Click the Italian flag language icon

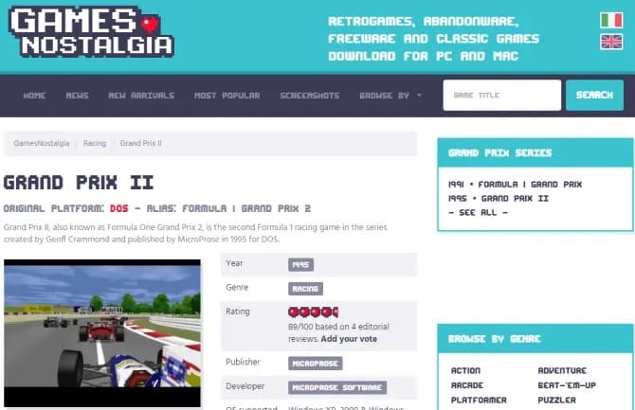point(611,20)
